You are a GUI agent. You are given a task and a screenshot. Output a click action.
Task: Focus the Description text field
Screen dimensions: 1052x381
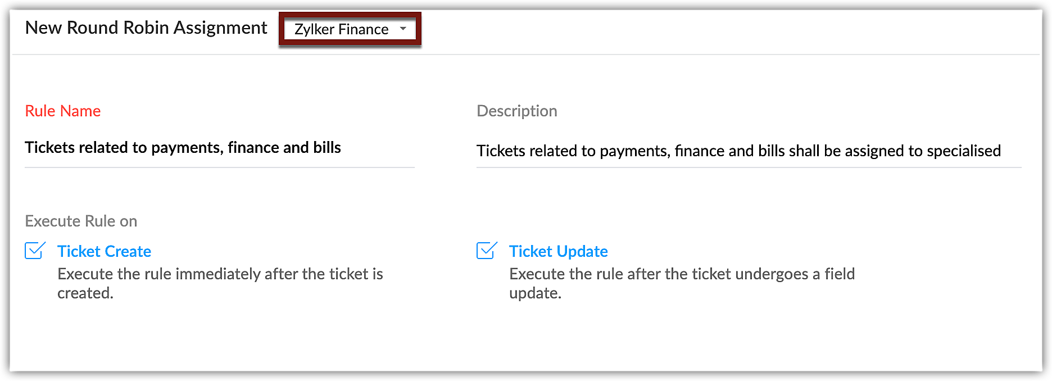pyautogui.click(x=749, y=151)
